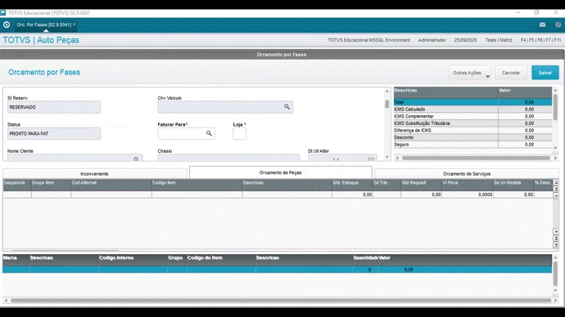Click the Codigo Item column header
565x317 pixels.
click(x=197, y=185)
